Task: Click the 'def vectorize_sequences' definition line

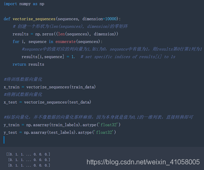Action: pyautogui.click(x=62, y=19)
